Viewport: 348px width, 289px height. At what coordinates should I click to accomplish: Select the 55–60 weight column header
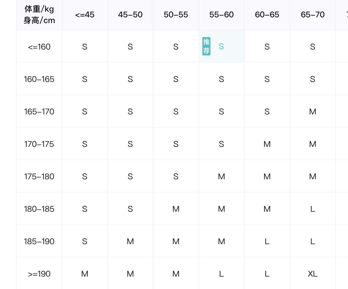221,15
